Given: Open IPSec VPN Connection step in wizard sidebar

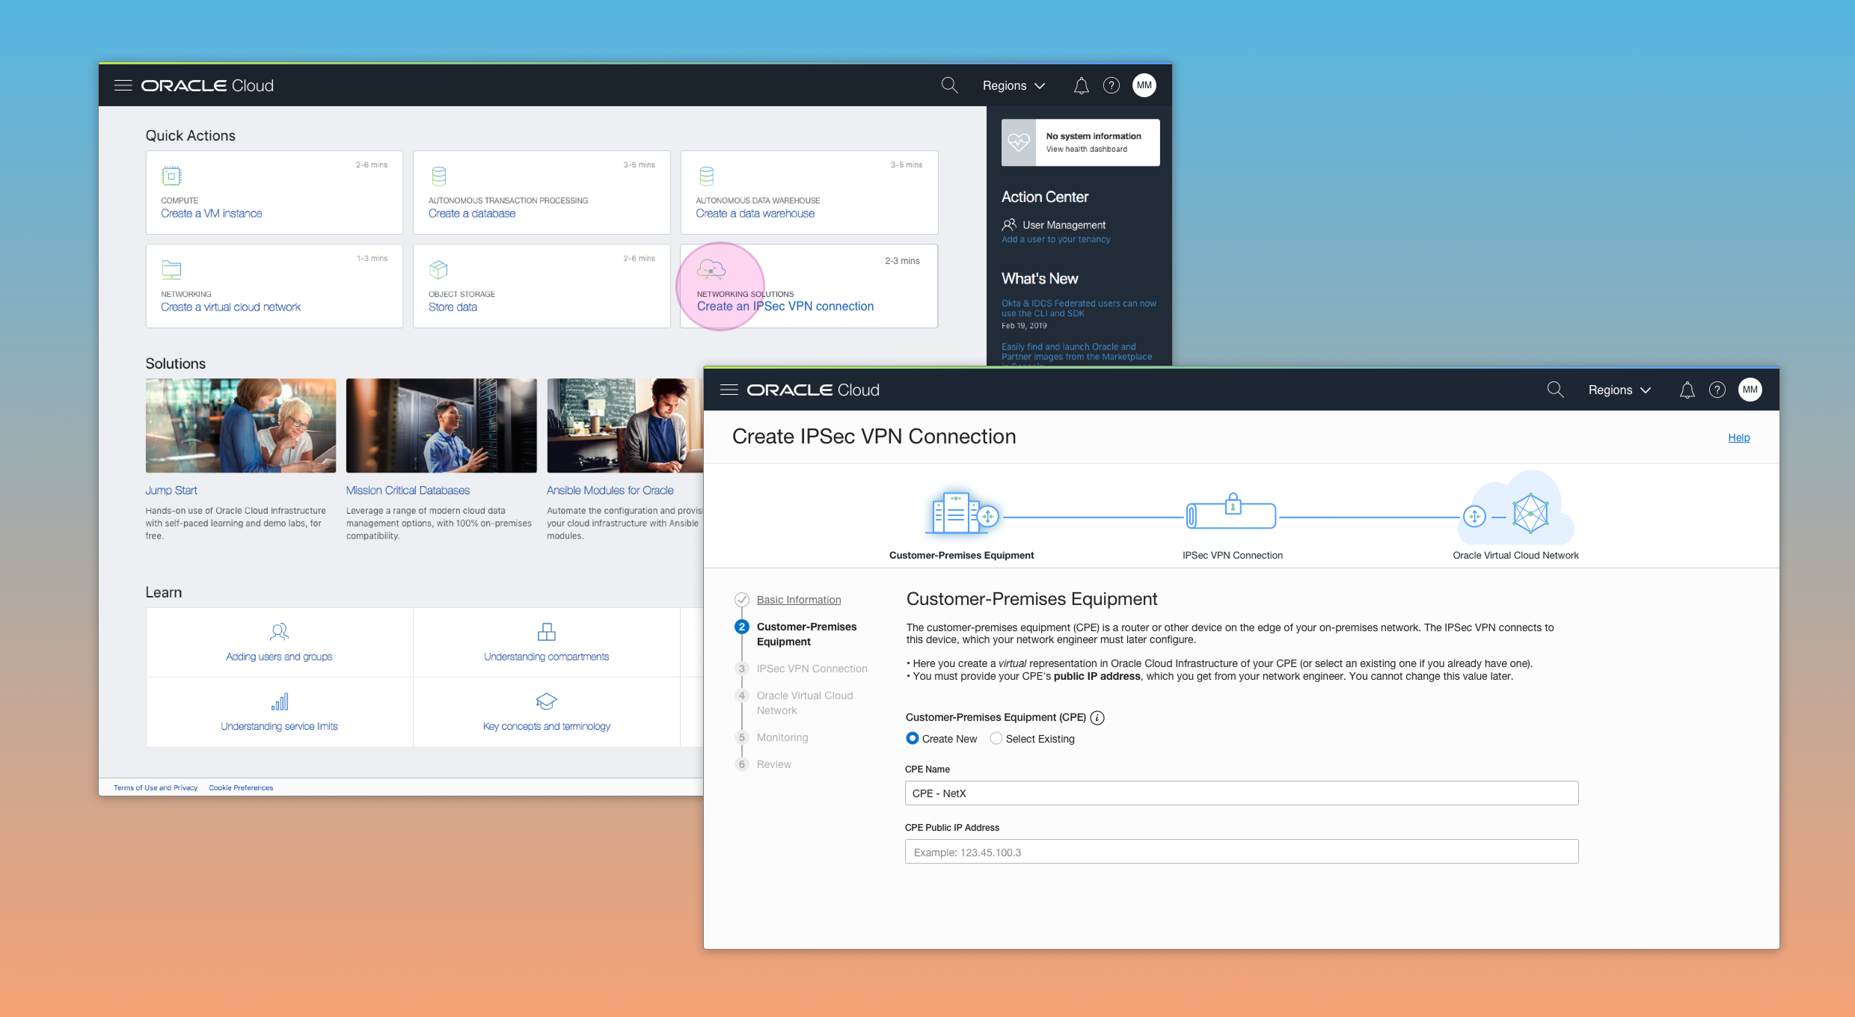Looking at the screenshot, I should pyautogui.click(x=812, y=669).
